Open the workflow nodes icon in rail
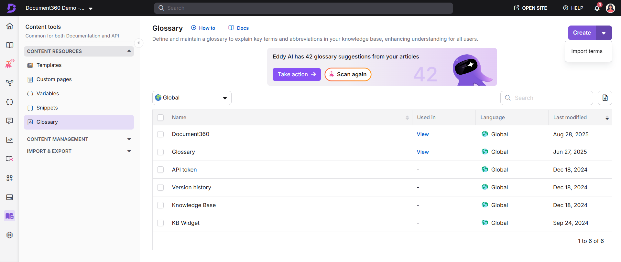The height and width of the screenshot is (262, 621). tap(10, 83)
